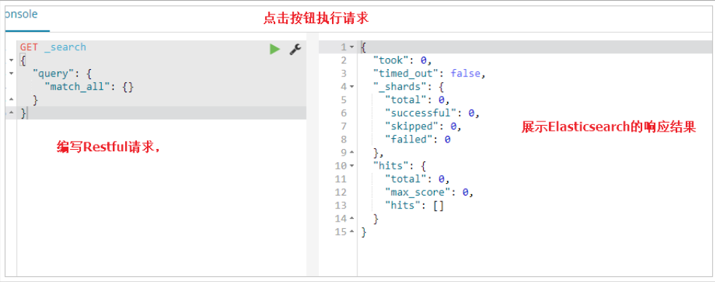
Task: Collapse the "hits" fold arrow on line 10
Action: pyautogui.click(x=352, y=166)
